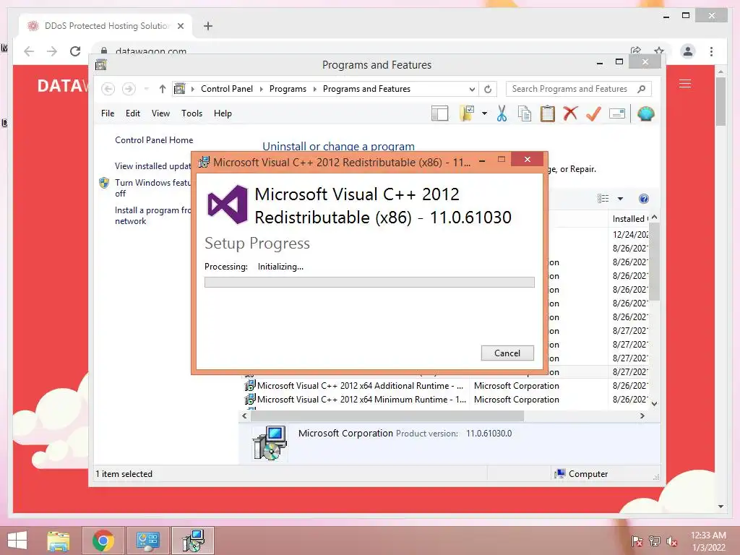
Task: Expand chevron after Programs breadcrumb
Action: coord(315,89)
